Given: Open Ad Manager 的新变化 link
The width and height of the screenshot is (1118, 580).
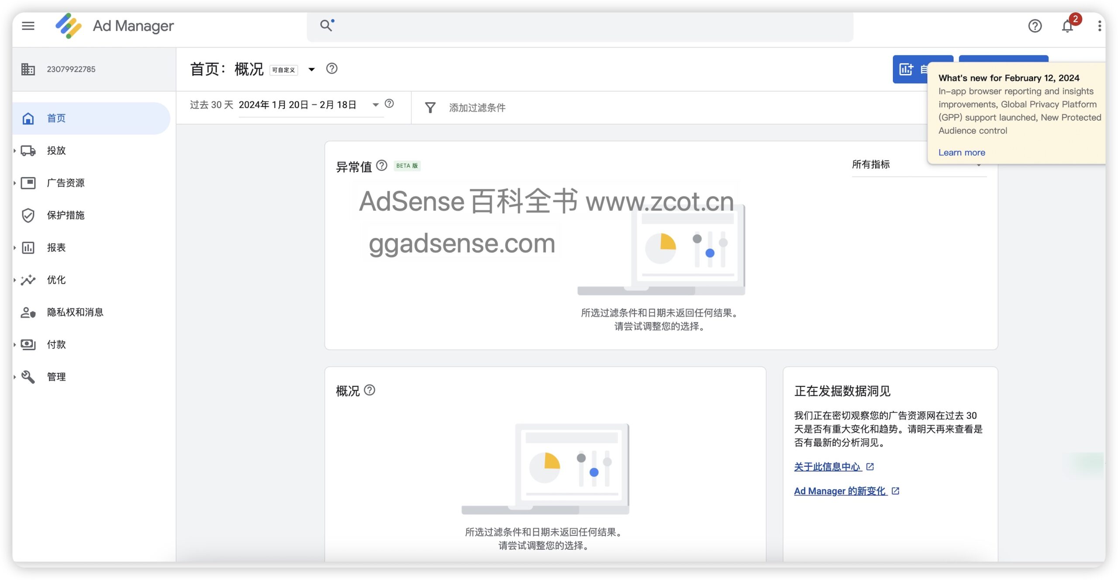Looking at the screenshot, I should point(840,491).
